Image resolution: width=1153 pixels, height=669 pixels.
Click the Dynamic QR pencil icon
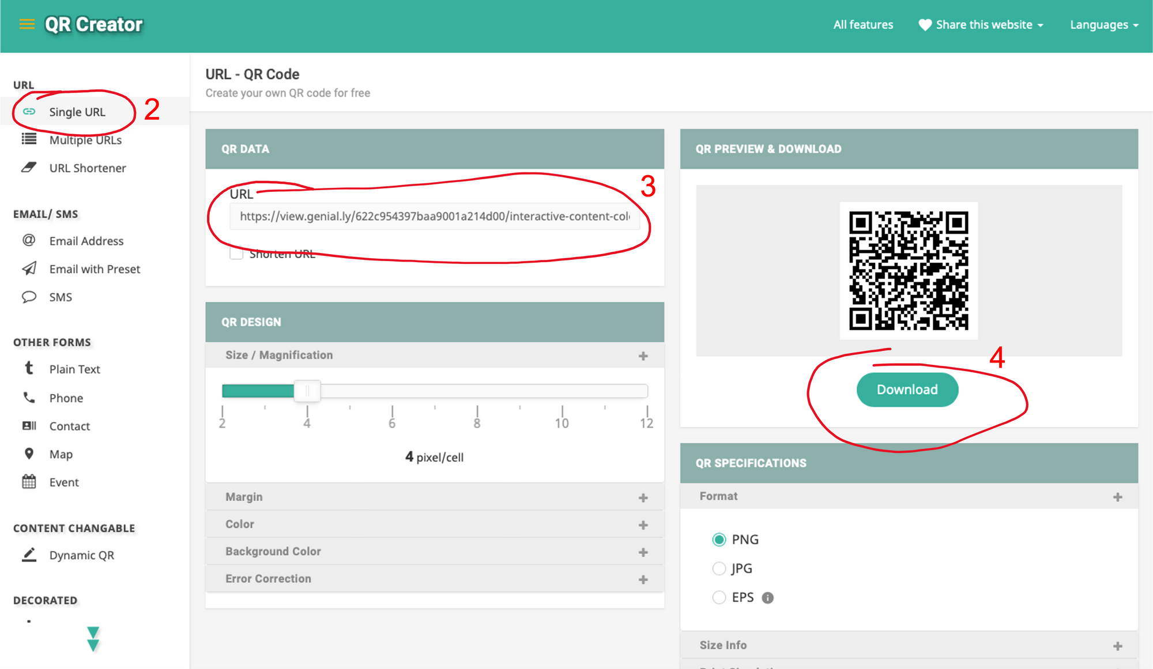[29, 555]
